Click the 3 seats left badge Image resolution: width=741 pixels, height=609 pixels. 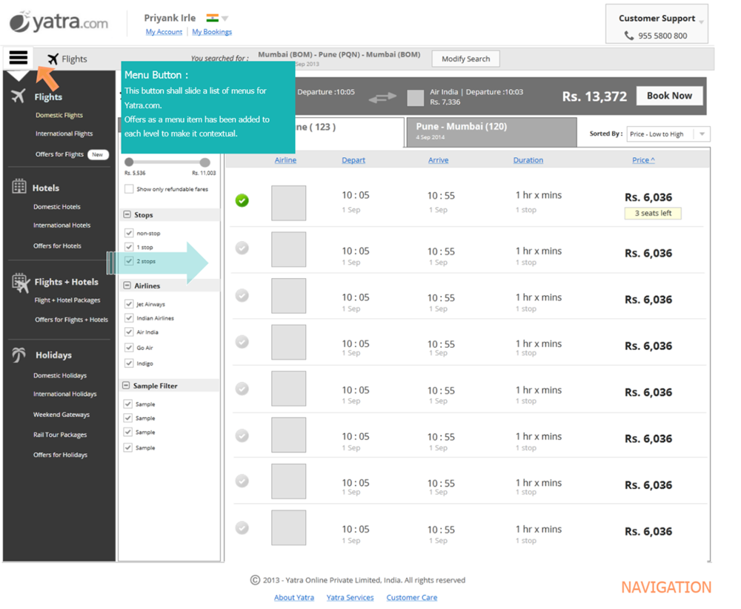[x=653, y=214]
